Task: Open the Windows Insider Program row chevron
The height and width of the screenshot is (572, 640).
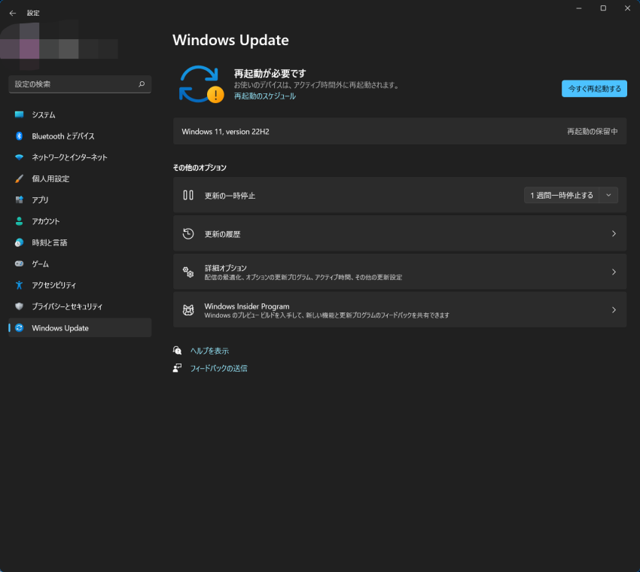Action: point(614,309)
